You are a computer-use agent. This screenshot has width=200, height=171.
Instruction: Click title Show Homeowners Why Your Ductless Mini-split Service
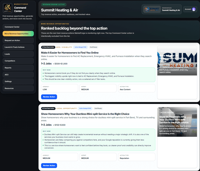[x=85, y=114]
